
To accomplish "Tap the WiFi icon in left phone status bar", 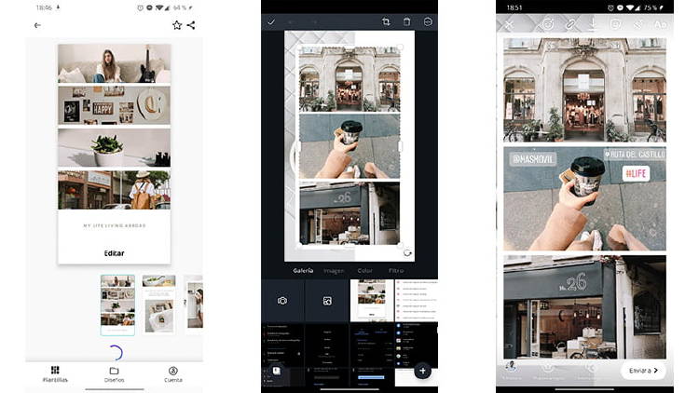I will pos(159,7).
